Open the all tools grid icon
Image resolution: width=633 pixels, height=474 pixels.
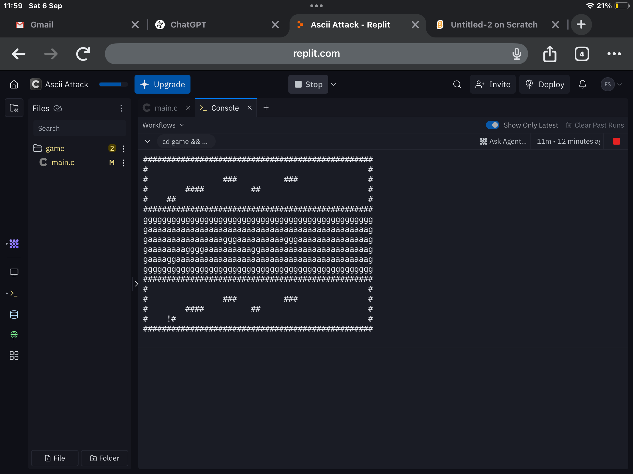point(14,355)
